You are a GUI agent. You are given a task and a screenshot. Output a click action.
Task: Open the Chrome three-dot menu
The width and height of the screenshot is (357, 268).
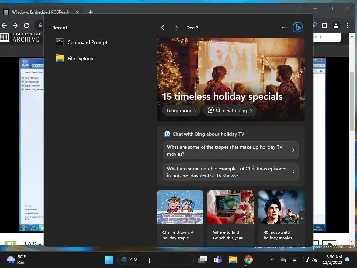point(348,25)
